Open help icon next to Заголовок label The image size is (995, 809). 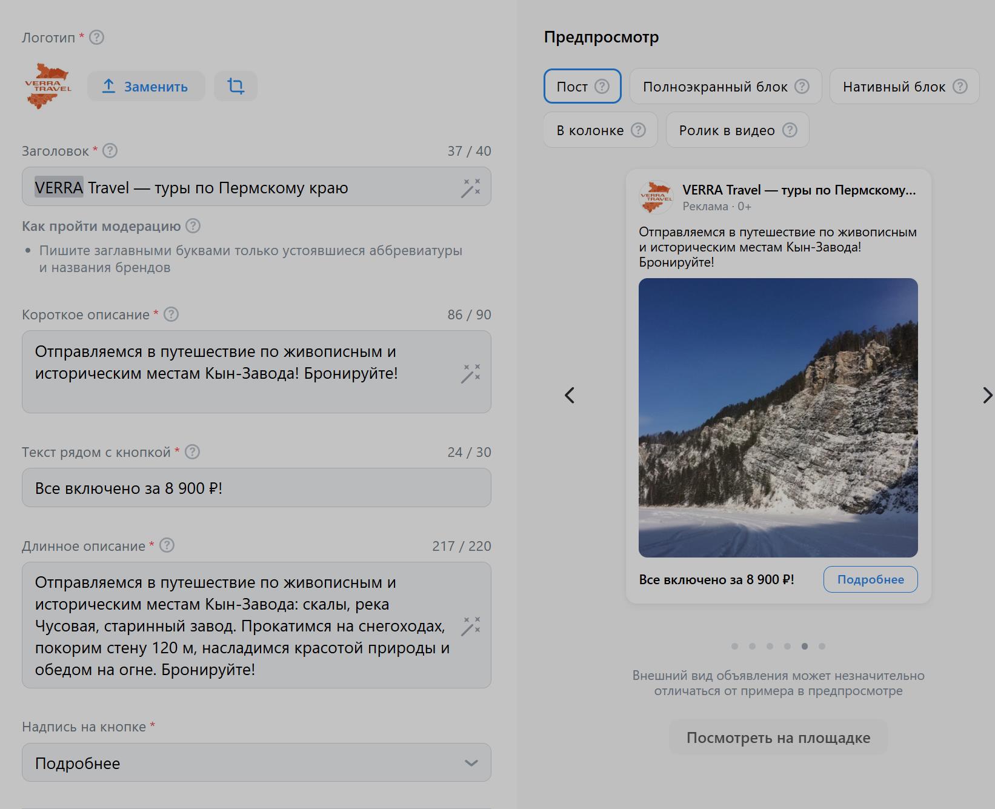110,151
